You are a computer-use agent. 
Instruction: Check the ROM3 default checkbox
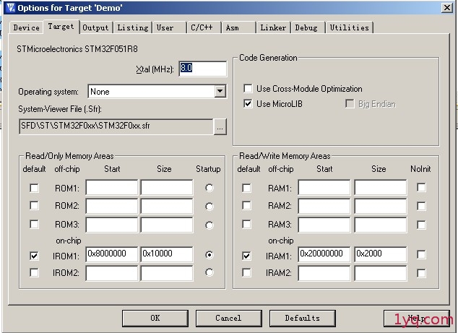pyautogui.click(x=34, y=224)
